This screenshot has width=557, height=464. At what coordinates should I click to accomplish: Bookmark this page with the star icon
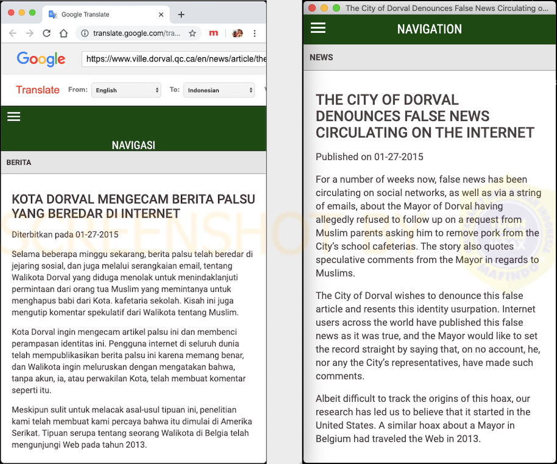193,33
